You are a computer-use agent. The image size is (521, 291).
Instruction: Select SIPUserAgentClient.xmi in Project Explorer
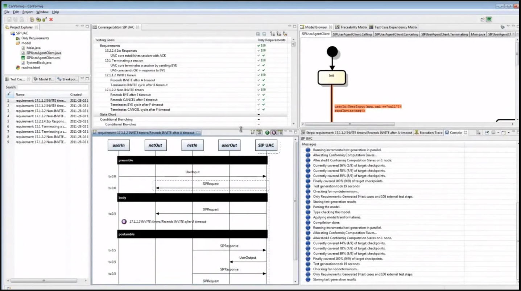pyautogui.click(x=43, y=58)
